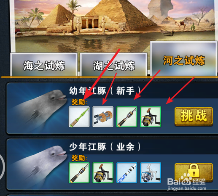Select the blue-white fishing rod reward

tap(127, 173)
